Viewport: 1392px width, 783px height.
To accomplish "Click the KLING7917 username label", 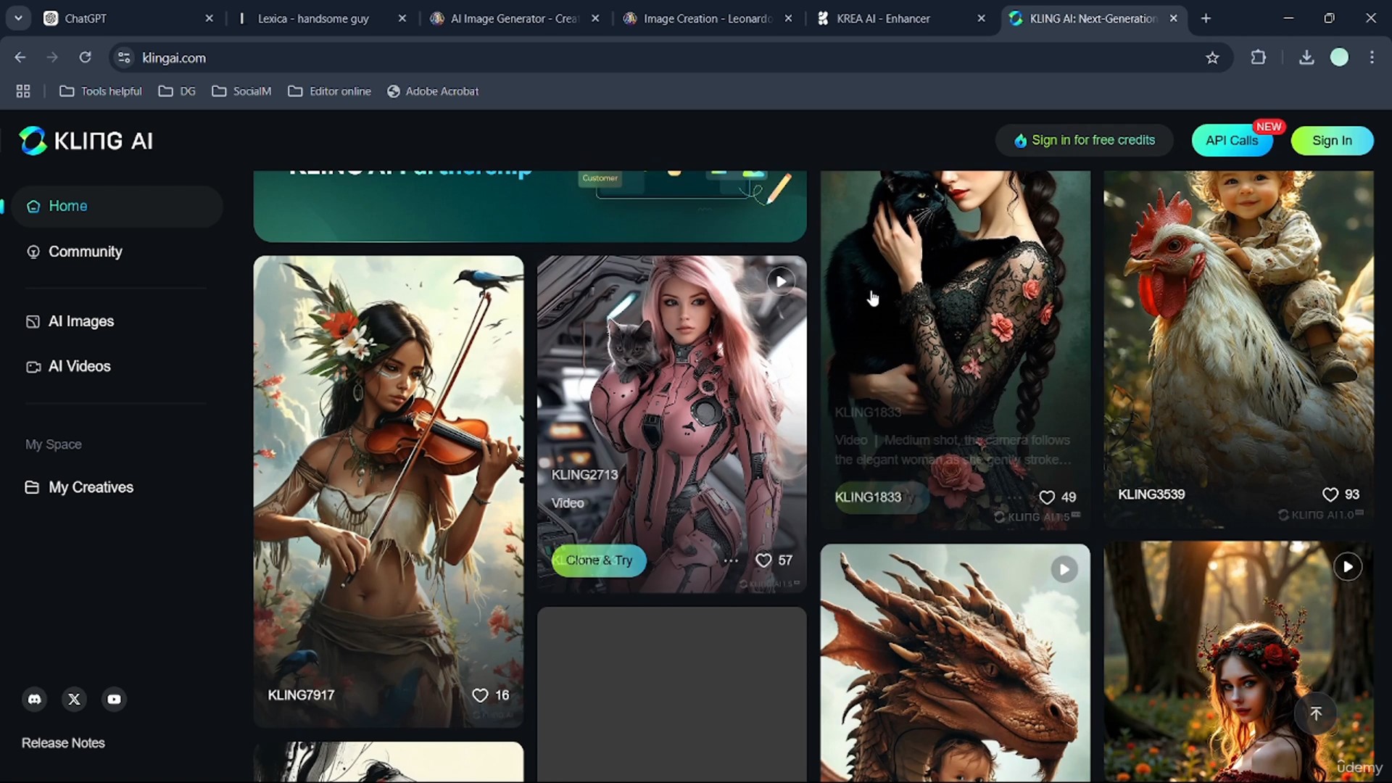I will (301, 695).
